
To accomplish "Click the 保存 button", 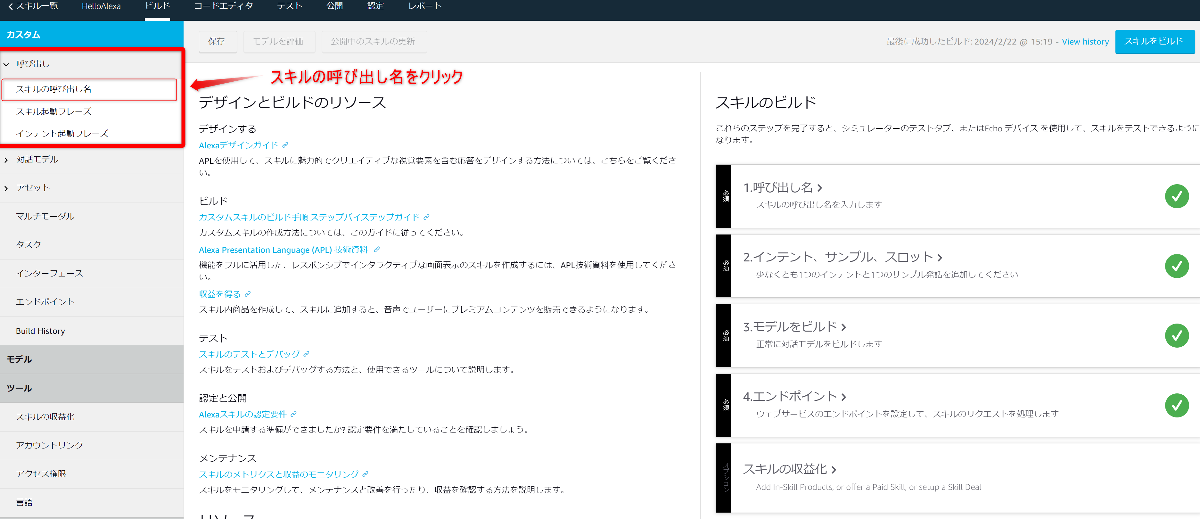I will tap(218, 41).
